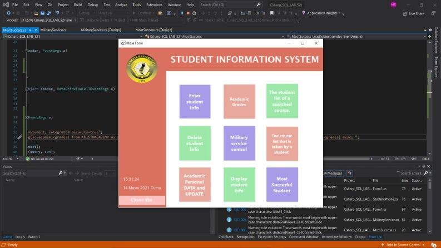
Task: Switch to MilitaryService.cs [Design] tab
Action: point(101,30)
